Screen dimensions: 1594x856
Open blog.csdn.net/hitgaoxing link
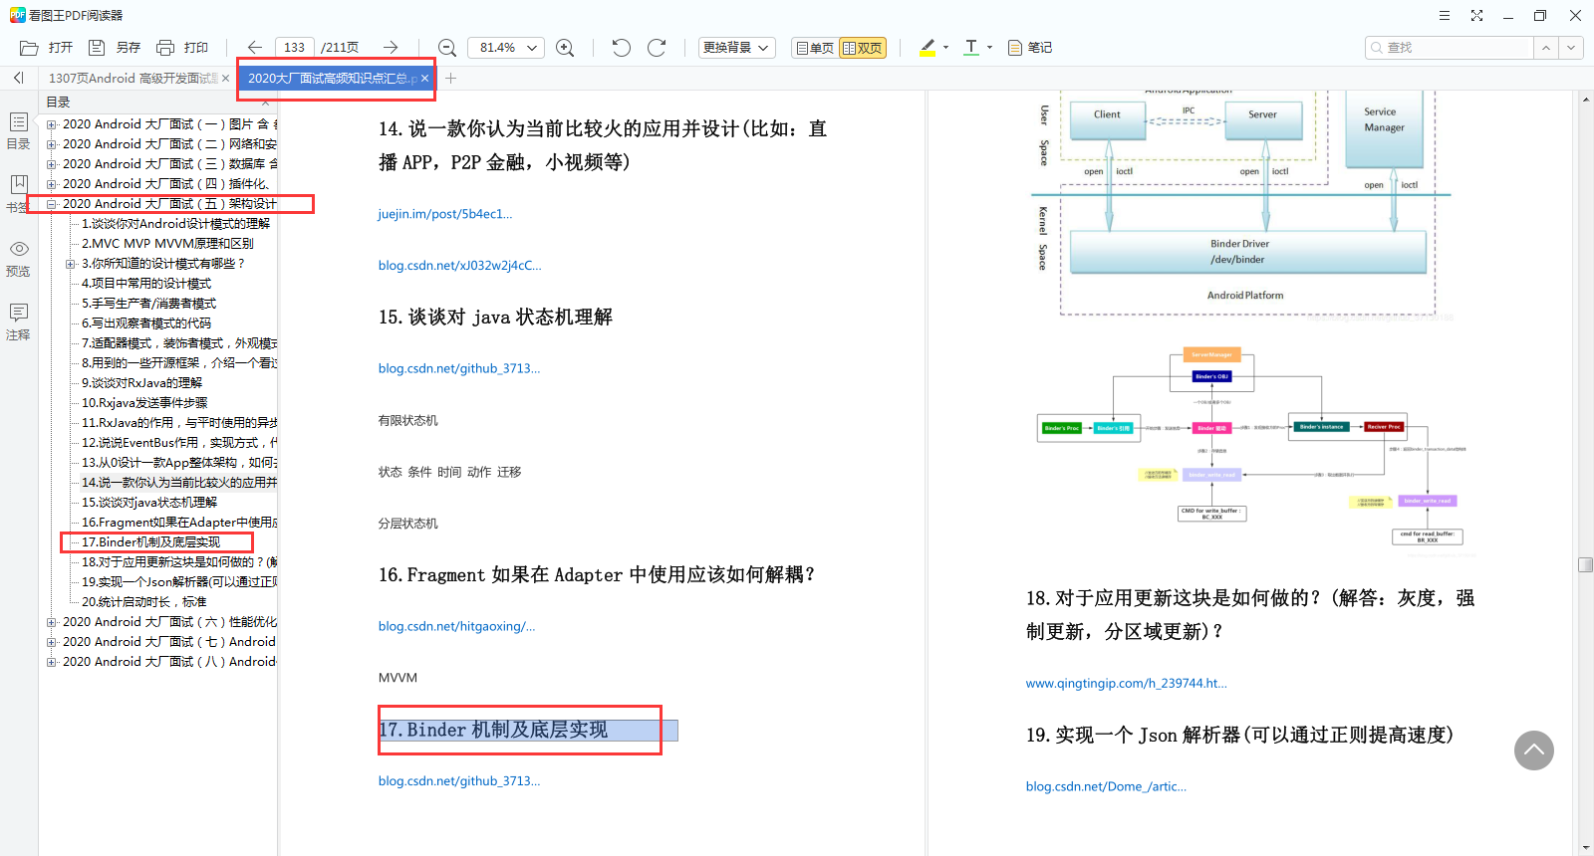click(456, 626)
